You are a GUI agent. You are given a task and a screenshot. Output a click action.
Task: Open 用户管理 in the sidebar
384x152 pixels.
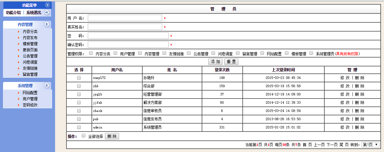click(30, 99)
